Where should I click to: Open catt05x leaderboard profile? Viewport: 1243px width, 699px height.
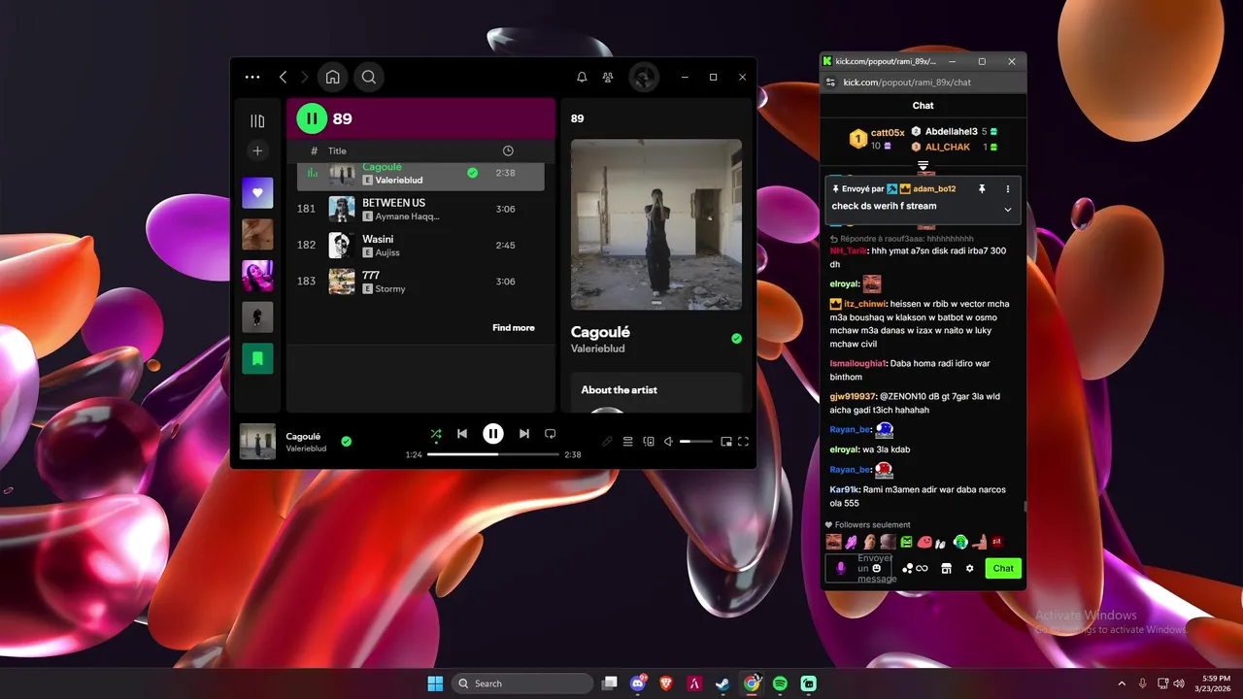coord(888,133)
